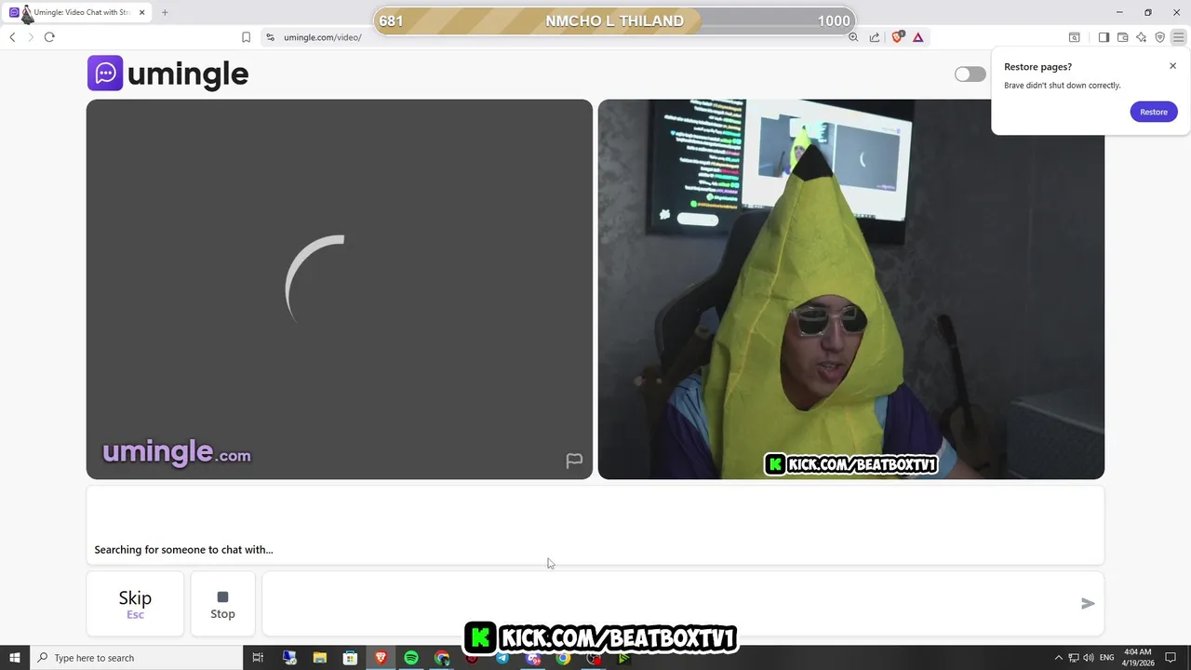This screenshot has height=670, width=1191.
Task: Open the Brave main menu
Action: pos(1178,37)
